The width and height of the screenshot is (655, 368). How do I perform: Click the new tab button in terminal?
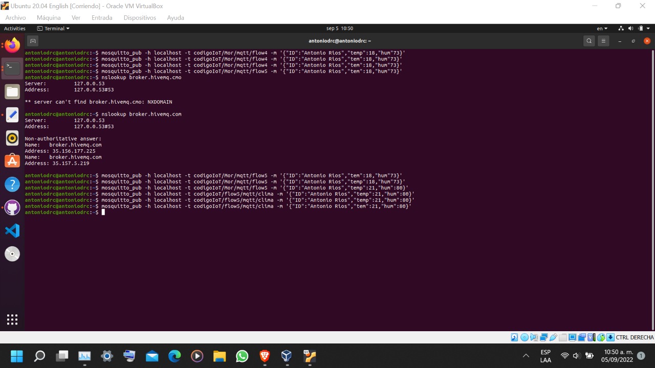coord(33,41)
